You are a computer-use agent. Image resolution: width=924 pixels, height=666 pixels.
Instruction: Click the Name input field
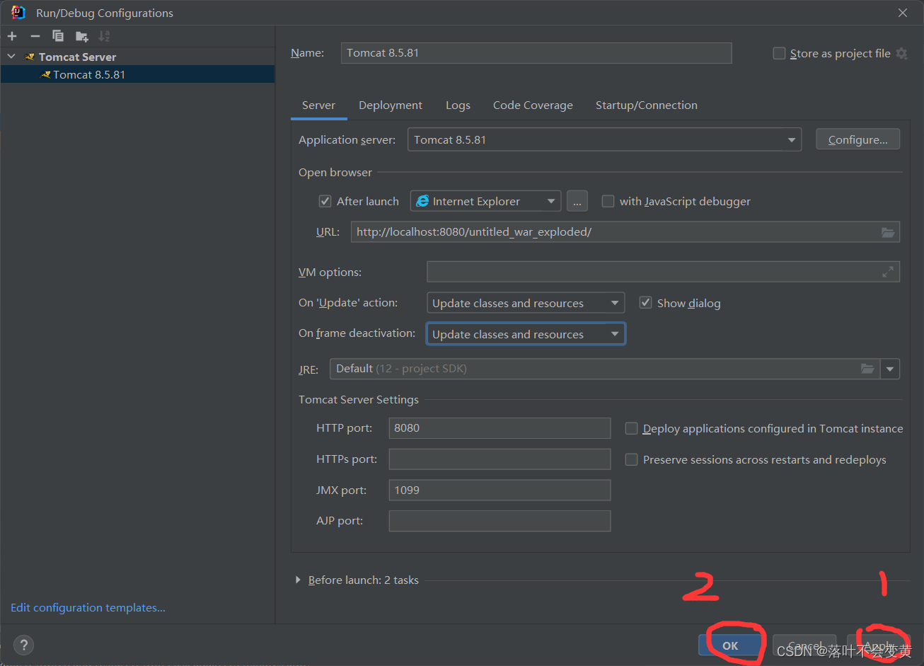click(536, 53)
